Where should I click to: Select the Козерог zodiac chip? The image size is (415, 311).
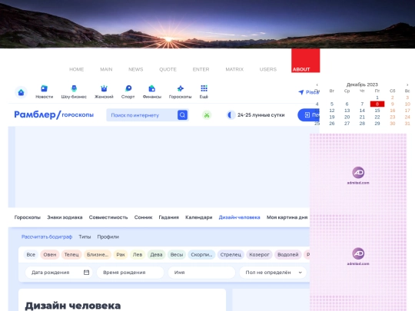coord(259,255)
